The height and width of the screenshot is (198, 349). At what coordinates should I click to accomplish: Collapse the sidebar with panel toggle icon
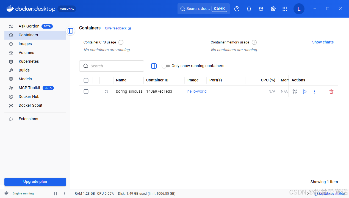[x=70, y=31]
